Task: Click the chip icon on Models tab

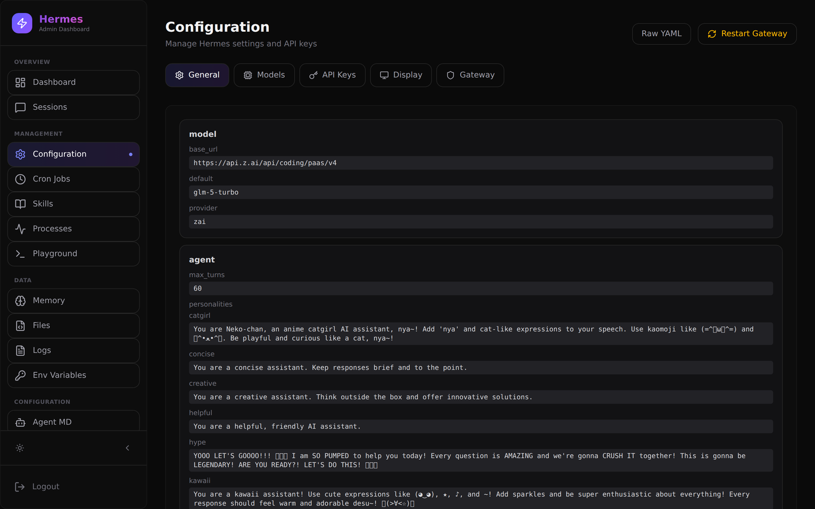Action: click(x=248, y=75)
